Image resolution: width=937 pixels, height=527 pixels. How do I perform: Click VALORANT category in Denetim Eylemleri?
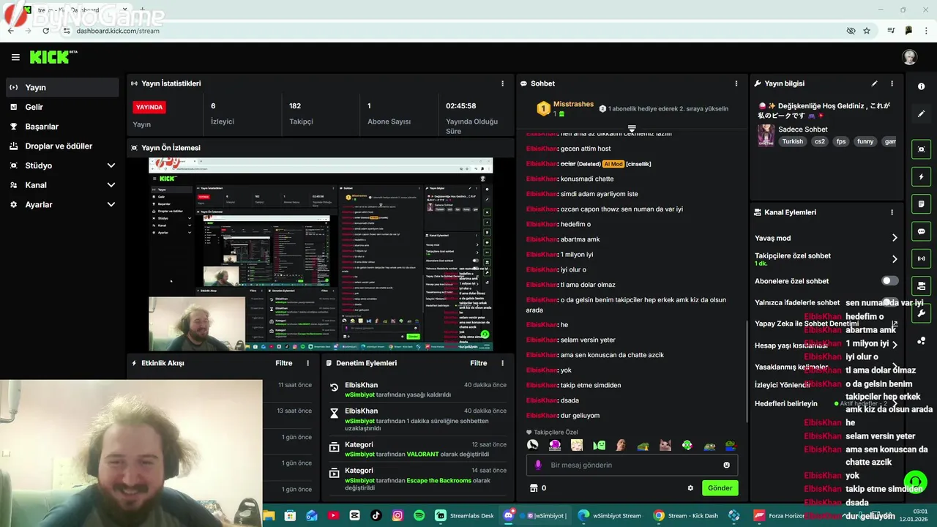[422, 455]
